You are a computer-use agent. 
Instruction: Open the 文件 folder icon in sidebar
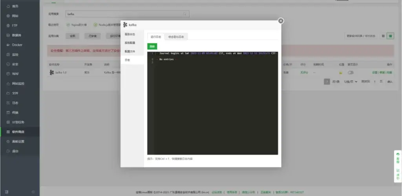click(8, 93)
